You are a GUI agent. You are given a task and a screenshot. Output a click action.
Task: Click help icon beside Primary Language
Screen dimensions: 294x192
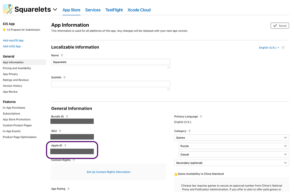click(201, 117)
